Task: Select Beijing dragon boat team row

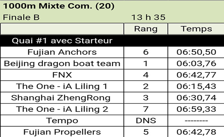Action: click(62, 63)
